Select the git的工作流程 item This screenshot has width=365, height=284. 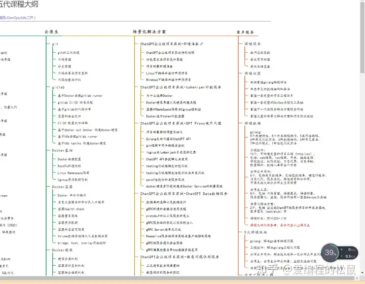click(68, 53)
